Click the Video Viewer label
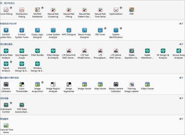185x135 pixels. coord(147,89)
